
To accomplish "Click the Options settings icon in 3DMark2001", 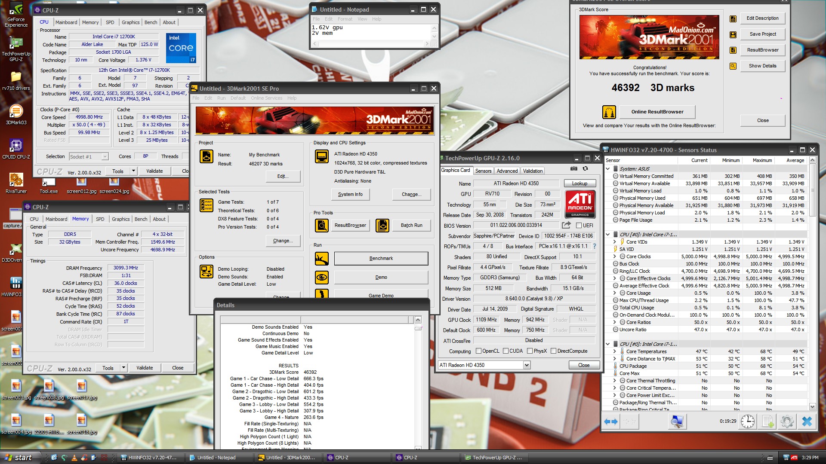I will tap(206, 272).
